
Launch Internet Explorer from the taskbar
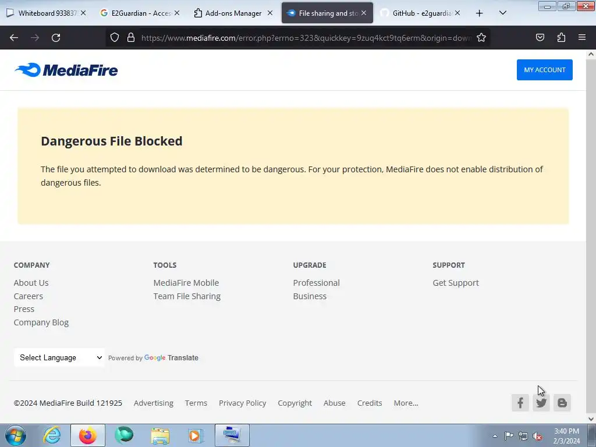click(52, 435)
